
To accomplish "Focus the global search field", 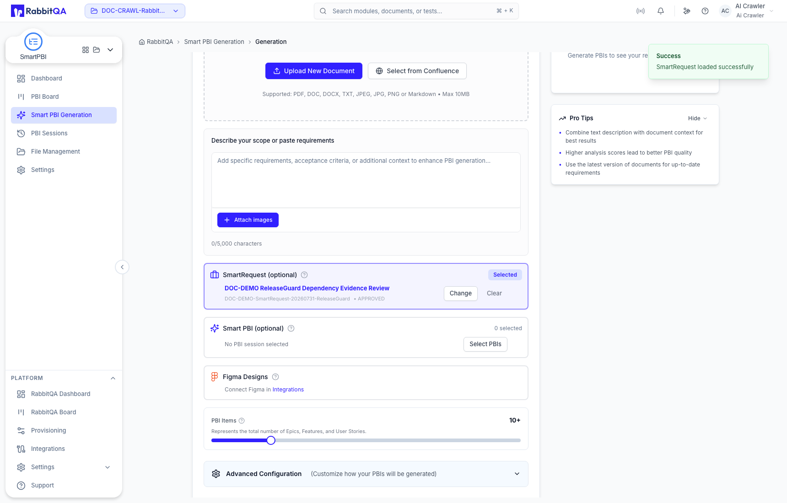I will coord(416,11).
